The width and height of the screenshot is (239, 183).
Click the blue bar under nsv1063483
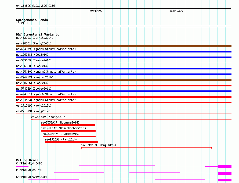coord(124,57)
